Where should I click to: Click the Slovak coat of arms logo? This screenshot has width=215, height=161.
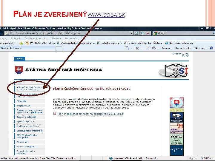(x=19, y=70)
